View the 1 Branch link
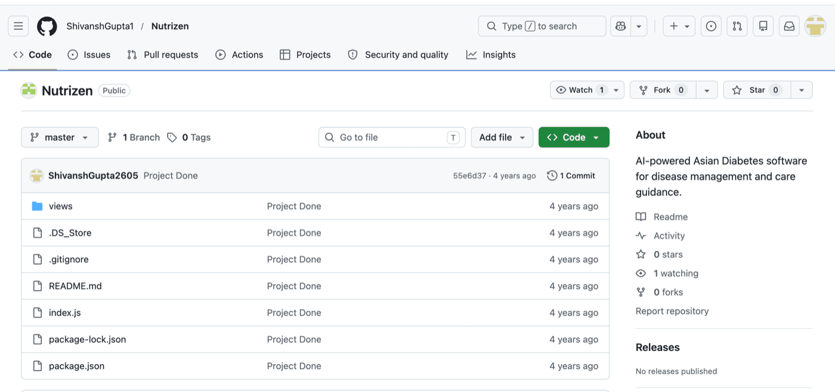This screenshot has height=392, width=835. tap(134, 137)
